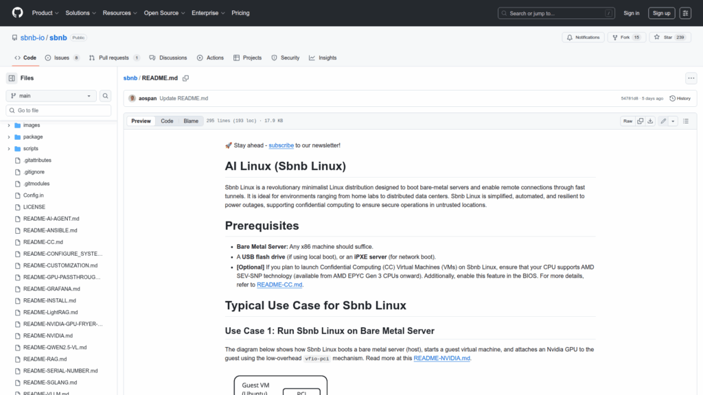Click the sbnb breadcrumb link
Screen dimensions: 703x395
130,78
